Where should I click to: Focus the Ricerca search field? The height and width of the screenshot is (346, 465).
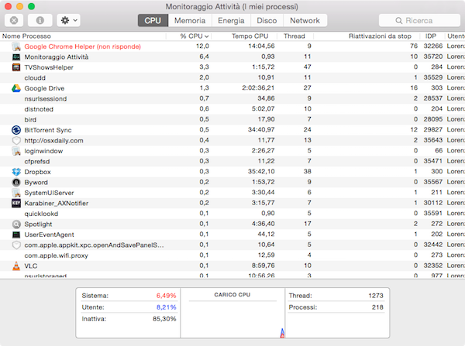pyautogui.click(x=419, y=20)
